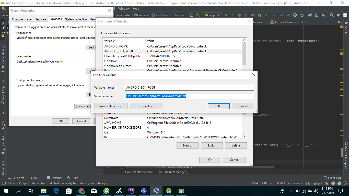
Task: Click Attach Debugger to Android Process icon
Action: (x=259, y=15)
